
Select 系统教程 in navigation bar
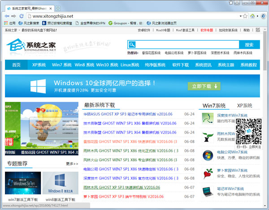pyautogui.click(x=248, y=65)
